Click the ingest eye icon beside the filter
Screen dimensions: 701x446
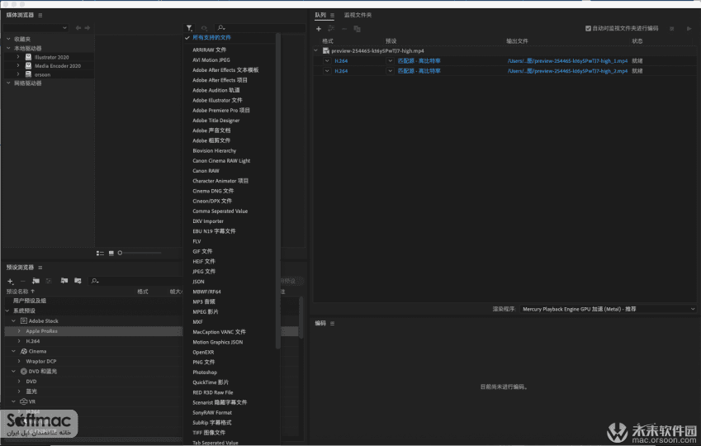point(204,28)
